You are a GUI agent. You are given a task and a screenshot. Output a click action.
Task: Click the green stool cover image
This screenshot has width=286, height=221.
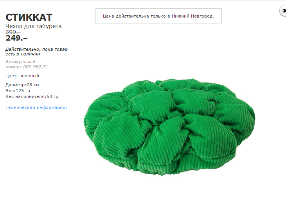pyautogui.click(x=169, y=127)
